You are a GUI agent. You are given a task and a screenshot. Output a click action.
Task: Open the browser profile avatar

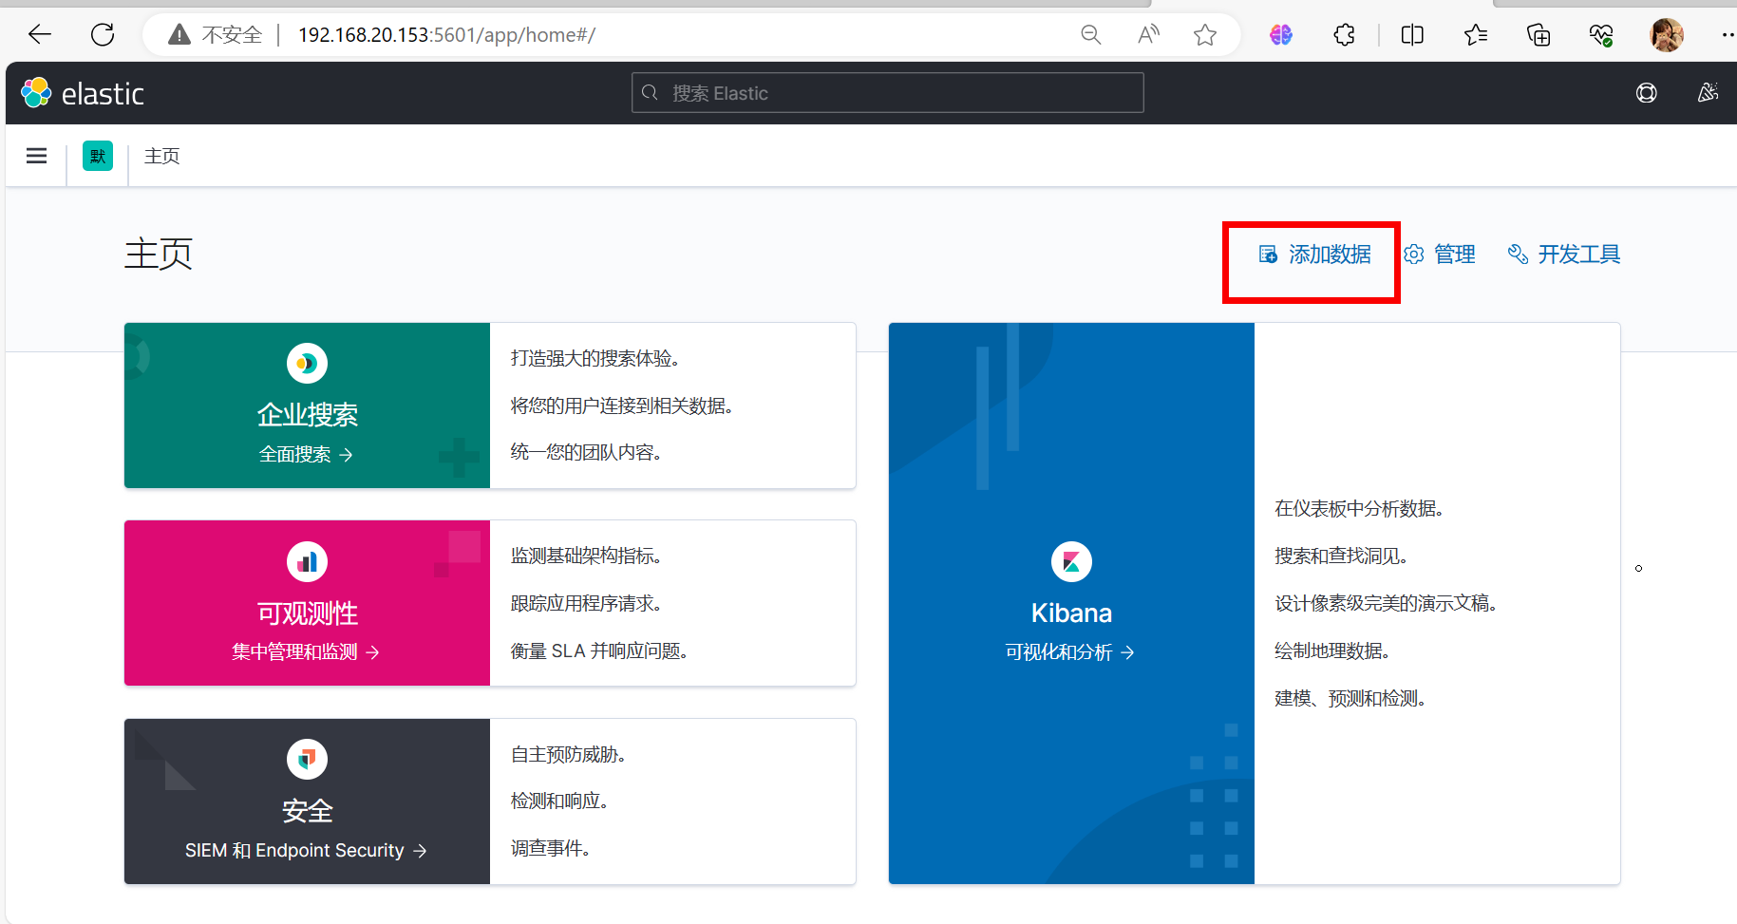pyautogui.click(x=1667, y=35)
